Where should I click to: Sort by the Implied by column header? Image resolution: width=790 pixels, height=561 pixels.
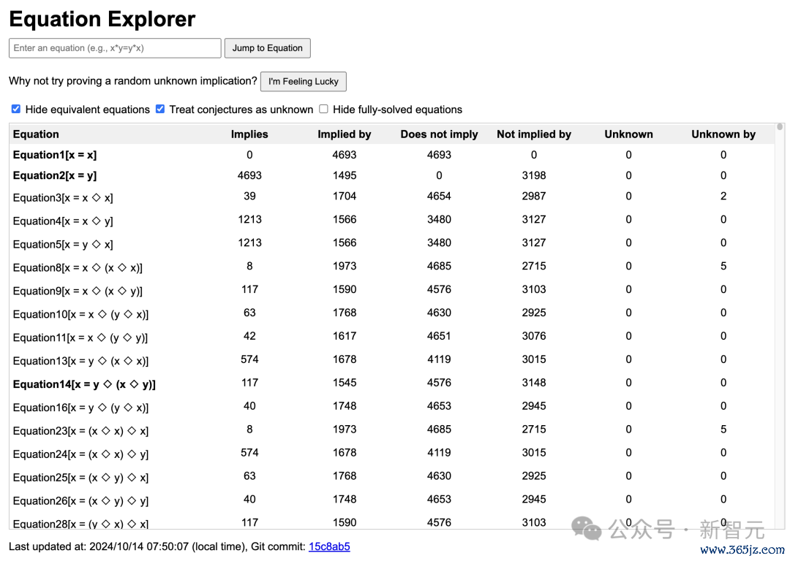pos(344,134)
